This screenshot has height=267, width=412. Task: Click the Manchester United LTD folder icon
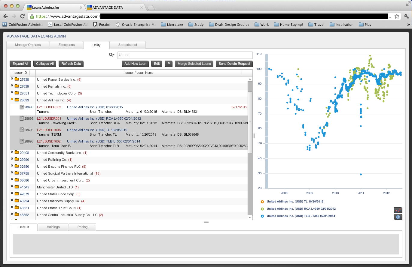pyautogui.click(x=17, y=187)
